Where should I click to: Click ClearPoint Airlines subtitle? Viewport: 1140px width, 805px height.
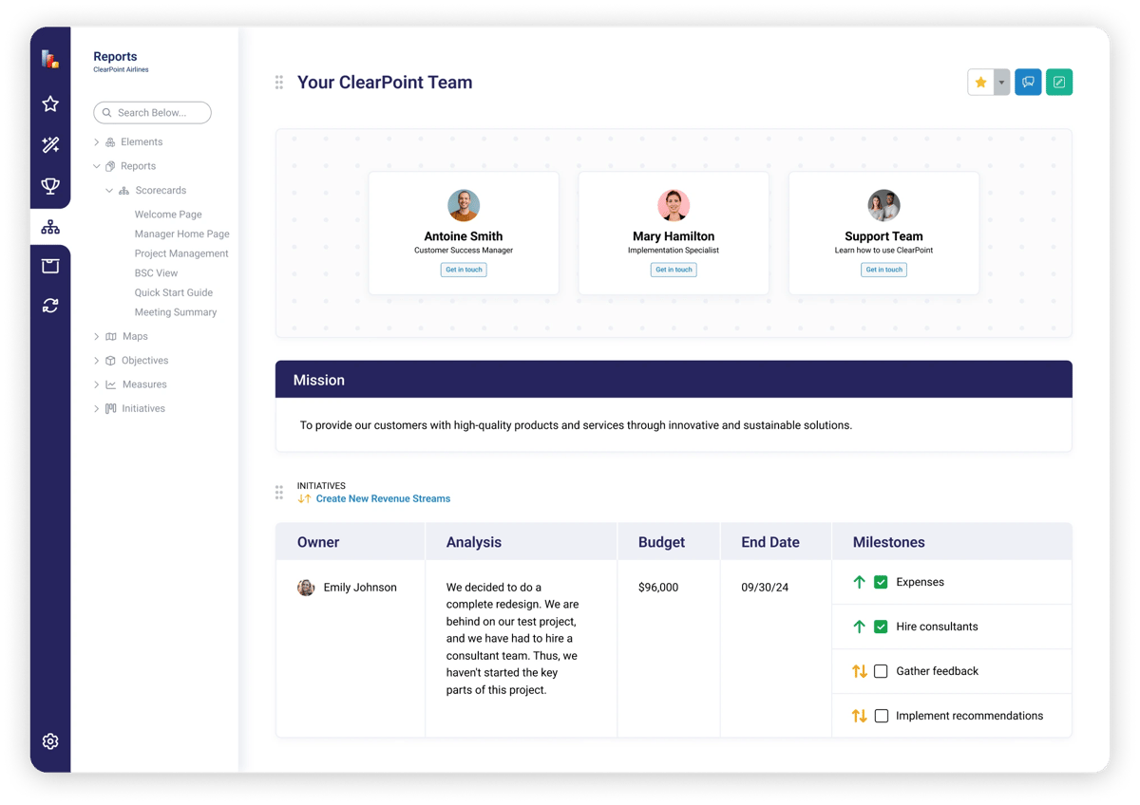[121, 70]
